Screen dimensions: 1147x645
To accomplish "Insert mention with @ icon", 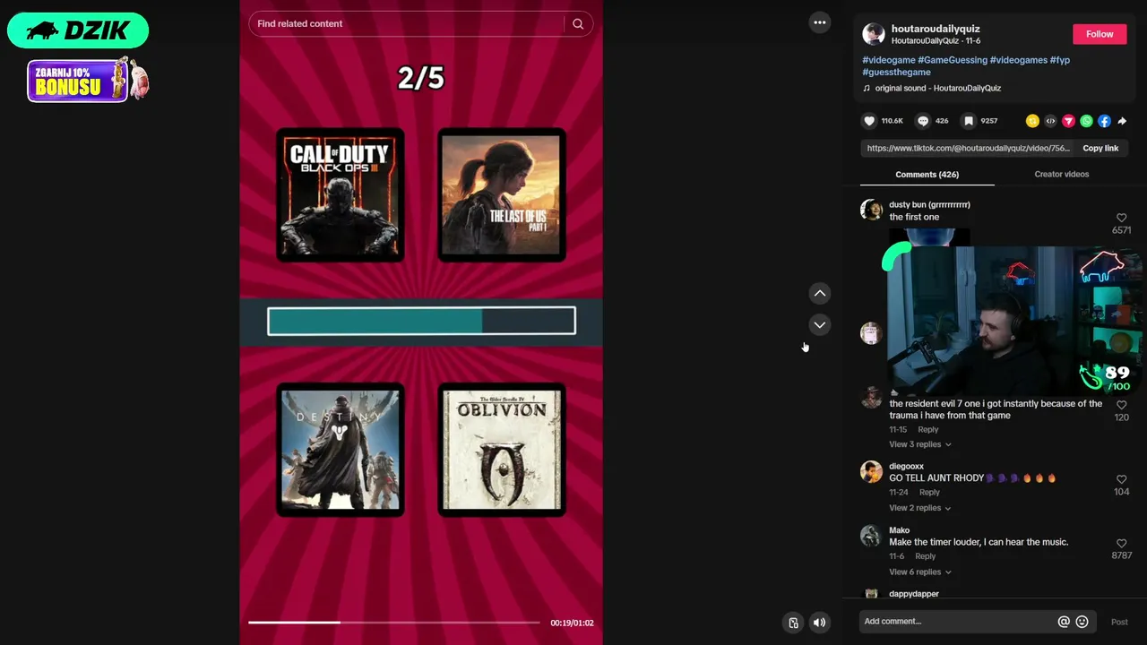I will (x=1064, y=622).
